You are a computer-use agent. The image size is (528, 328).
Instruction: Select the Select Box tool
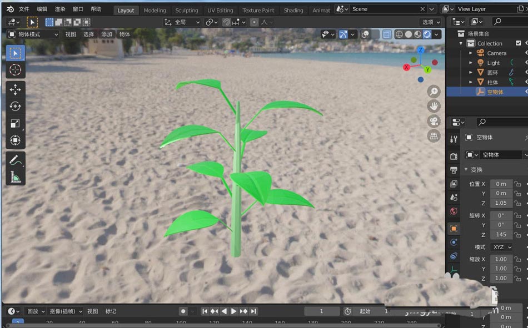15,53
